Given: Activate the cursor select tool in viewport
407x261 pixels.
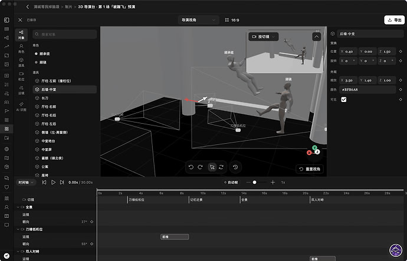Looking at the screenshot, I should pos(212,167).
